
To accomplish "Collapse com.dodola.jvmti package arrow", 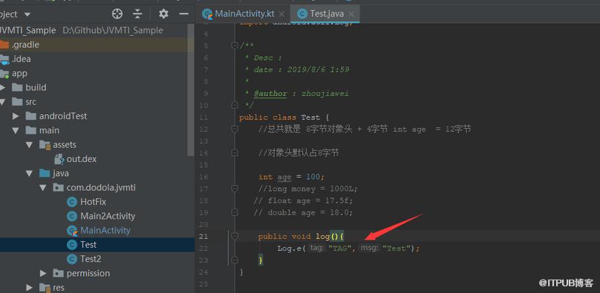I will click(x=43, y=188).
